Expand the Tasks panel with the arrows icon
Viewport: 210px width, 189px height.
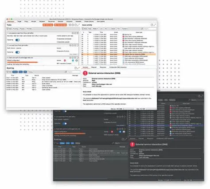(x=78, y=25)
